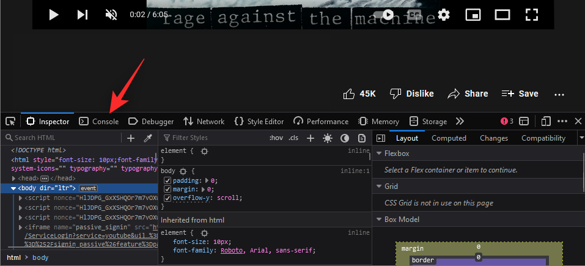Open the Changes tab
This screenshot has width=585, height=266.
[494, 138]
